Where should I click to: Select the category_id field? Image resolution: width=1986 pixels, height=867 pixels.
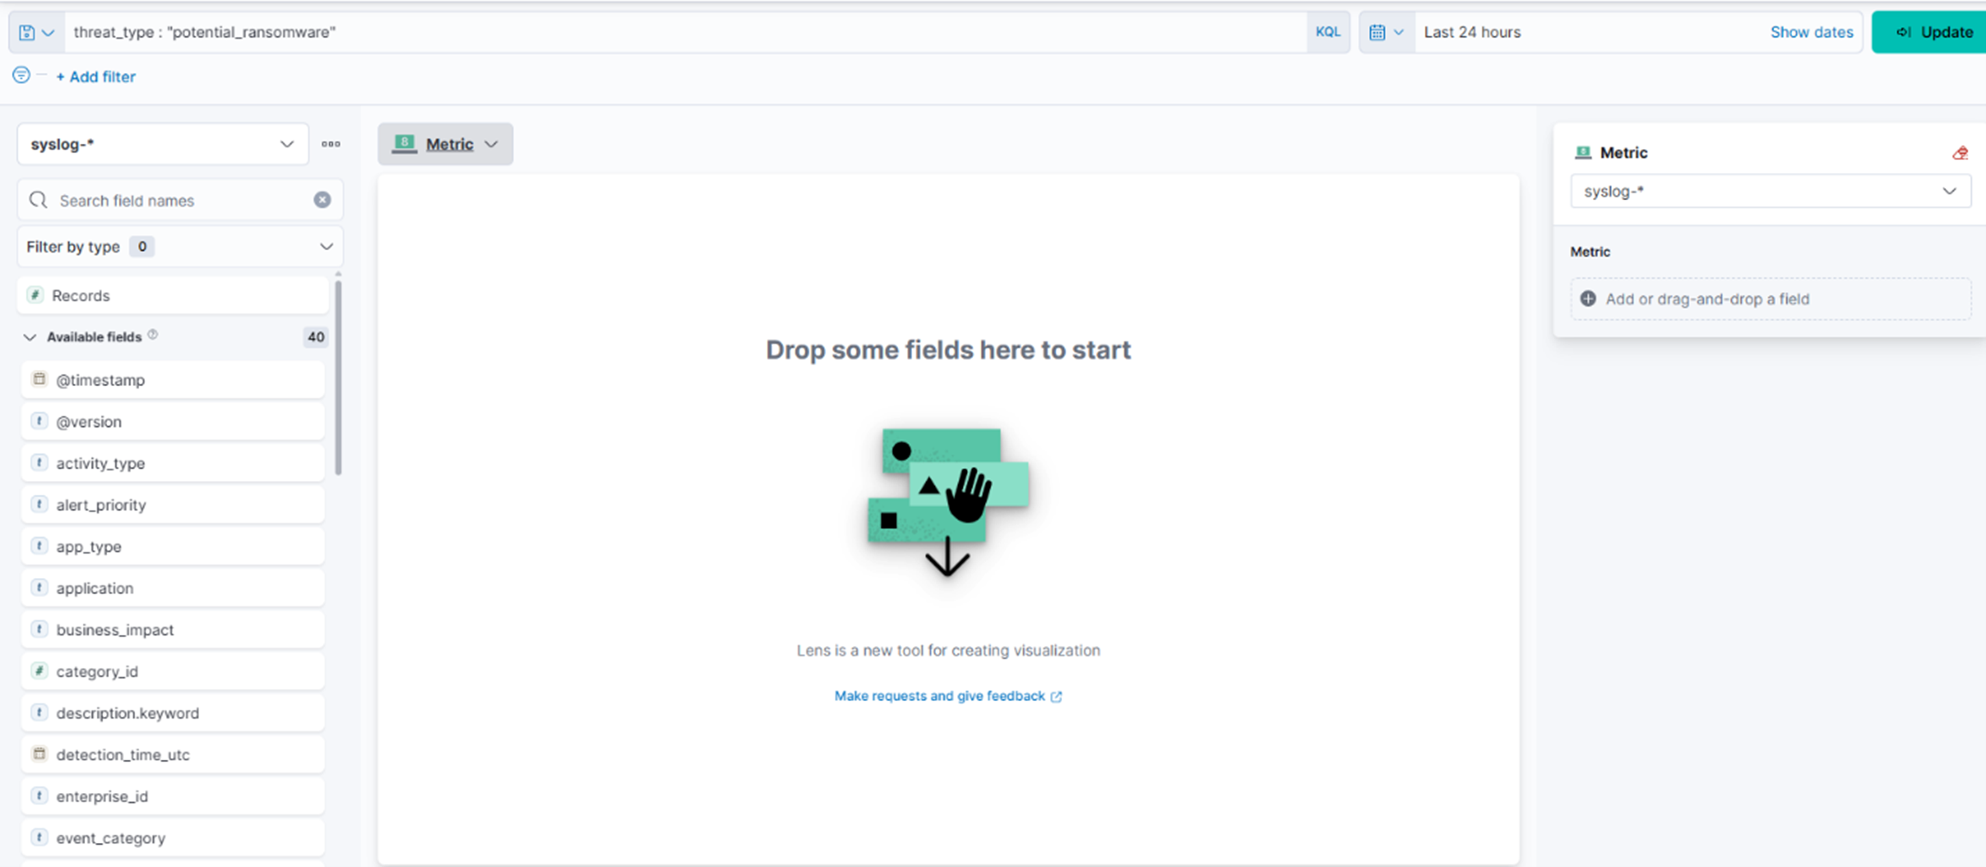click(173, 671)
